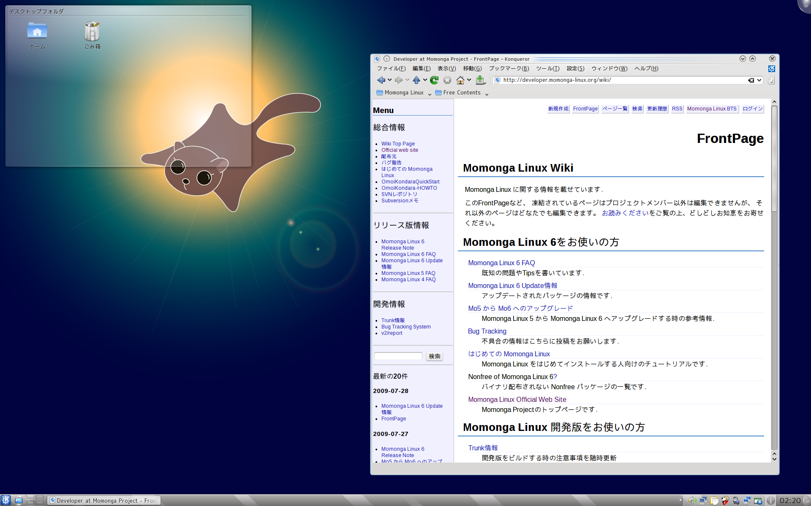Open the volume mixer tray icon
Viewport: 811px width, 506px height.
click(691, 501)
